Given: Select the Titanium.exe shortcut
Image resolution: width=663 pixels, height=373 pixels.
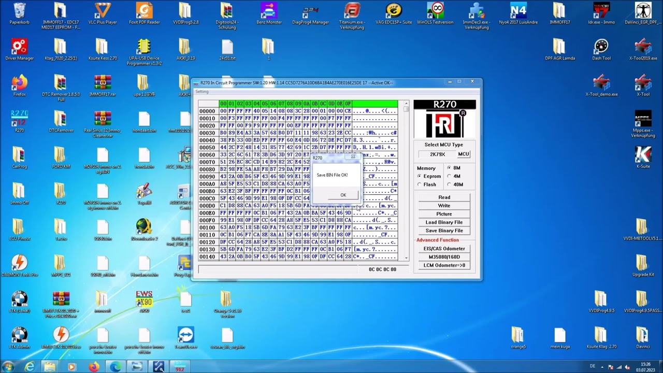Looking at the screenshot, I should 352,16.
